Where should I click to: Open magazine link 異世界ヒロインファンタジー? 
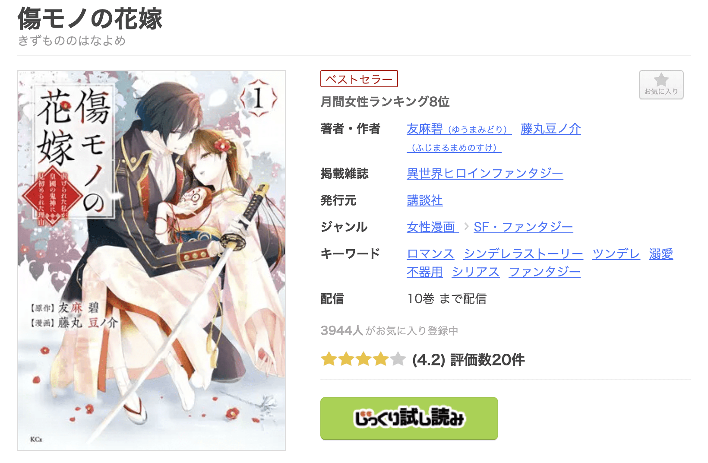(485, 174)
